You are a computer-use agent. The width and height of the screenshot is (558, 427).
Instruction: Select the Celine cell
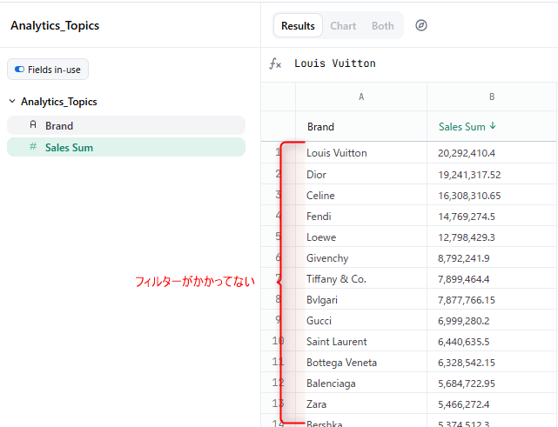tap(361, 195)
